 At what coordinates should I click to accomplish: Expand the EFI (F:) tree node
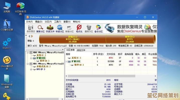(x=31, y=69)
